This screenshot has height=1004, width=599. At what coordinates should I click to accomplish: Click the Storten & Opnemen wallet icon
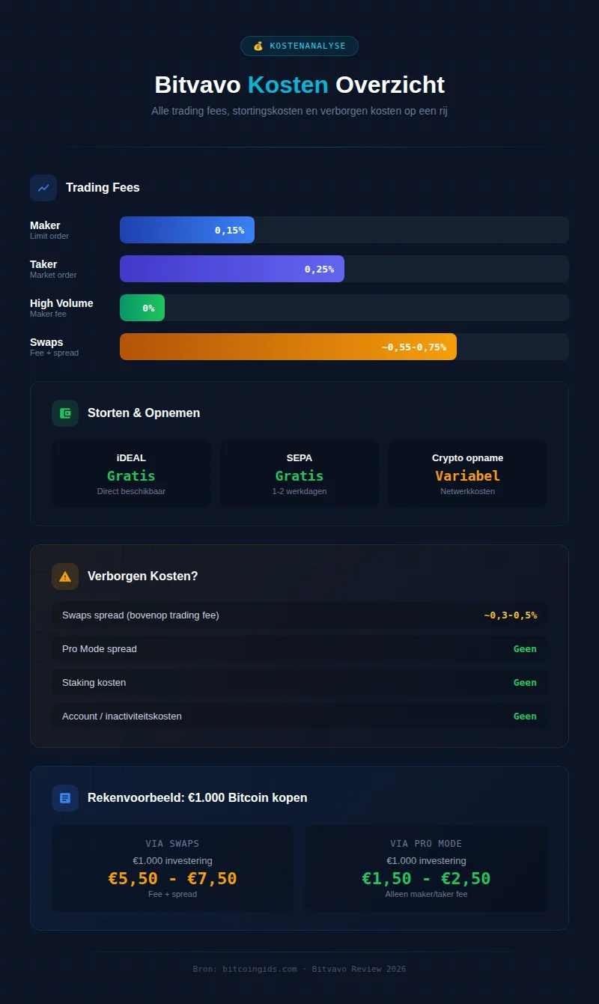(65, 413)
